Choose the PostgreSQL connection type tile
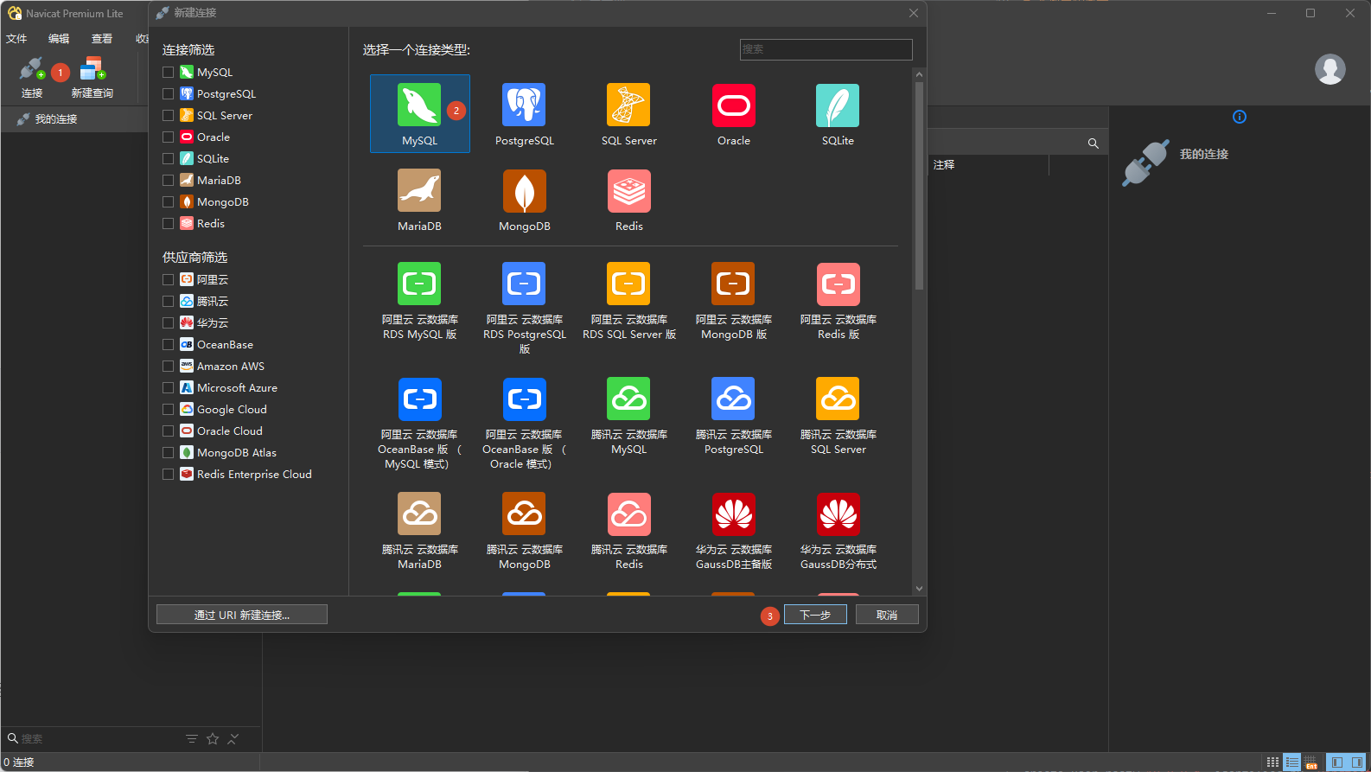This screenshot has width=1371, height=772. (x=525, y=114)
